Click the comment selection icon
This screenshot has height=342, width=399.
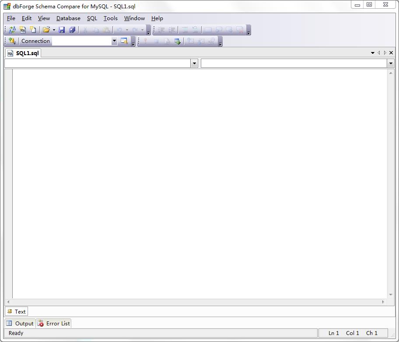tap(185, 30)
